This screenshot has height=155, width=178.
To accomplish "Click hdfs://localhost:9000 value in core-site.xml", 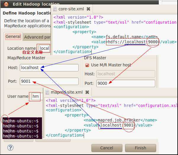I will [133, 42].
